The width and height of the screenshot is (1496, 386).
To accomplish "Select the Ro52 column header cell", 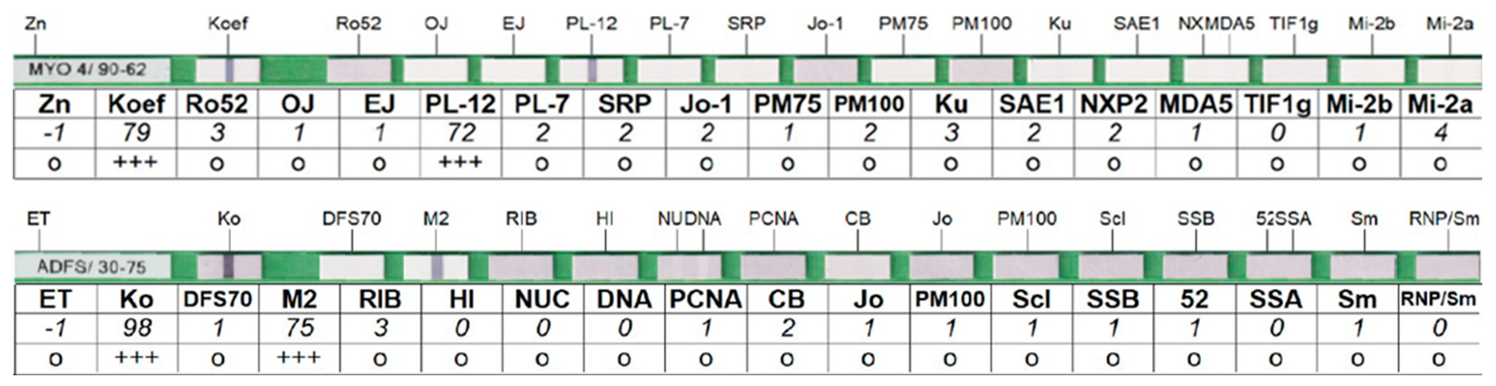I will [x=217, y=104].
